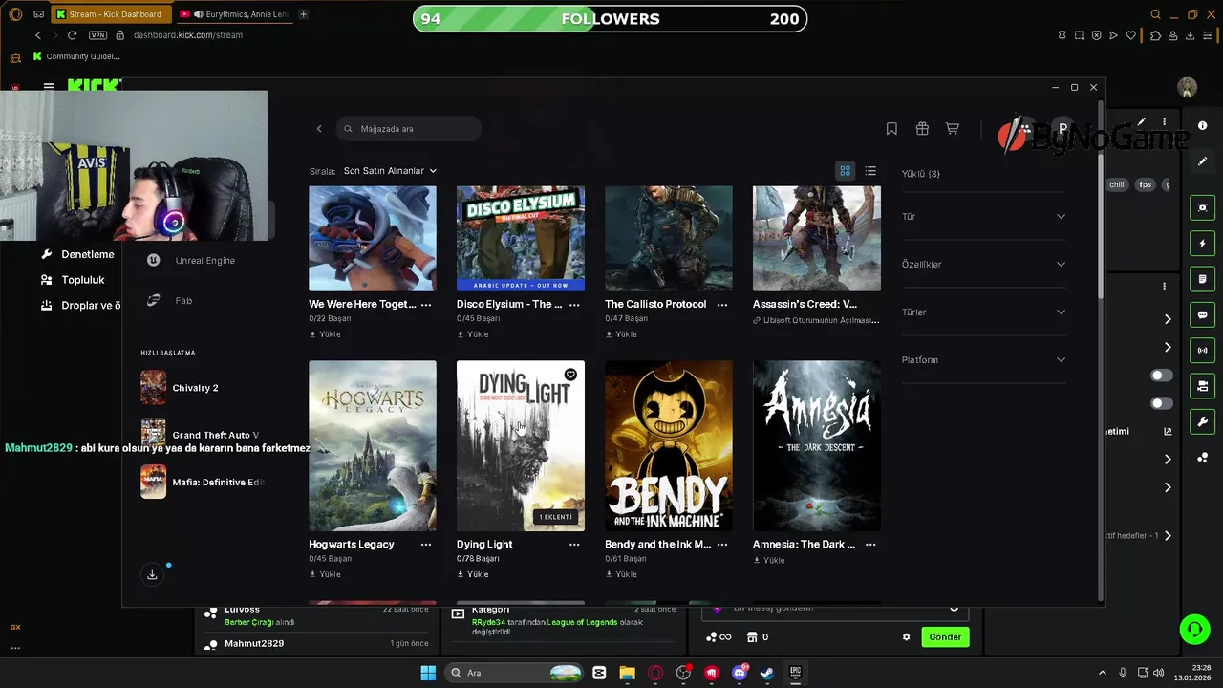Screen dimensions: 1223x688
Task: Open Fab in launcher sidebar
Action: [x=170, y=300]
